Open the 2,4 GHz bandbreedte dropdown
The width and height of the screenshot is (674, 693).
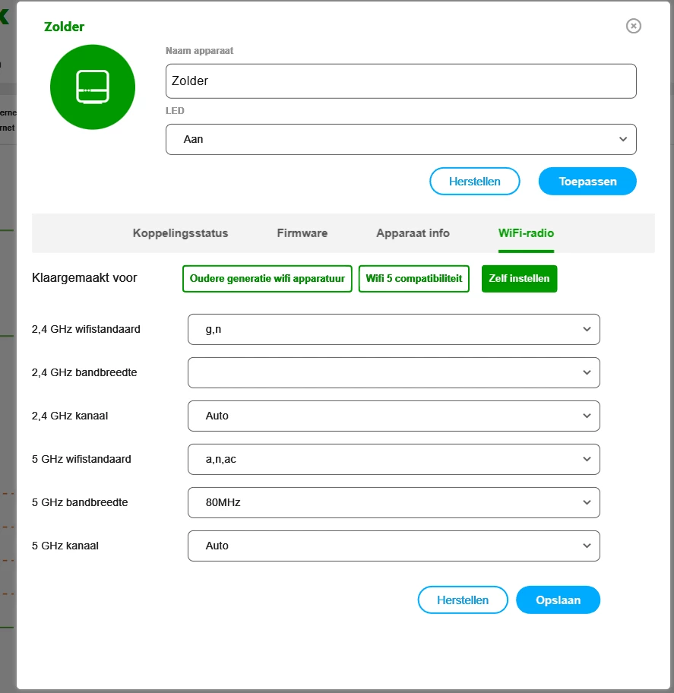pyautogui.click(x=394, y=373)
